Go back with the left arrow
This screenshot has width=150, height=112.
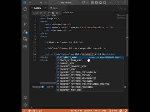click(41, 2)
